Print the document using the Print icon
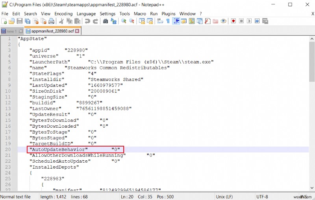 52,21
